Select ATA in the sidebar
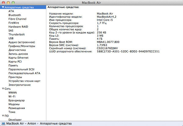Screen dimensions: 183x126 11,11
